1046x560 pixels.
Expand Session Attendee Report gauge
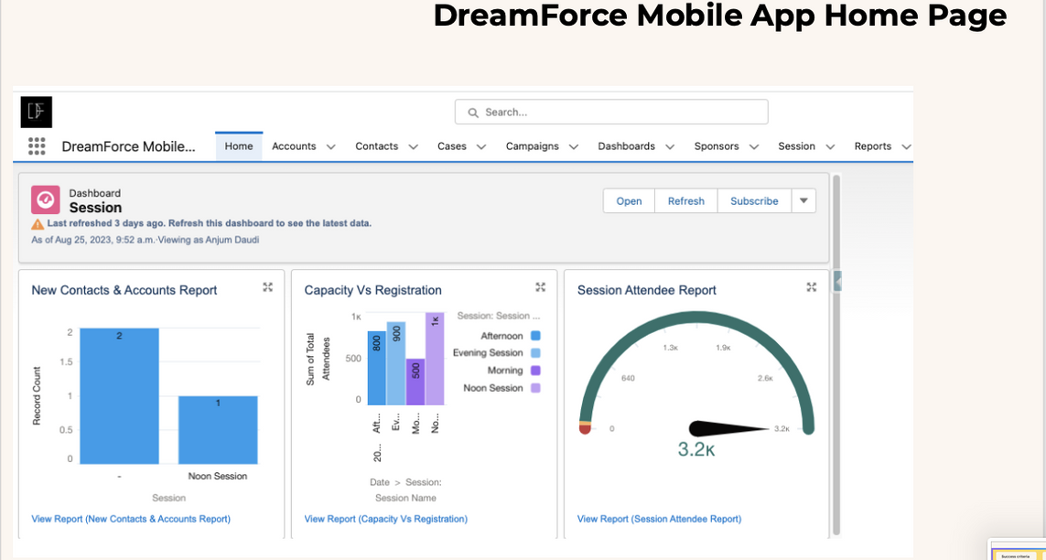point(811,286)
